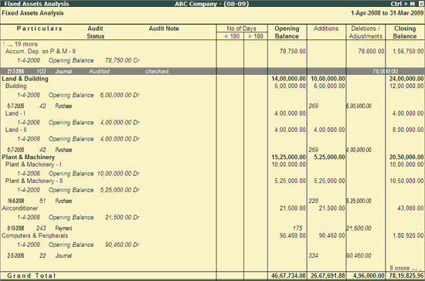Click the '> 180' days sub-header
Image resolution: width=425 pixels, height=281 pixels.
tap(255, 36)
